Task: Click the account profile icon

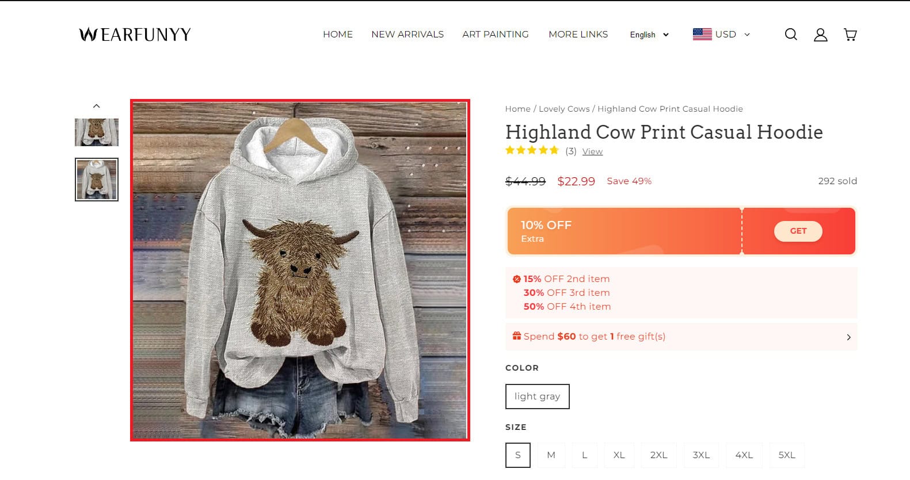Action: [x=820, y=35]
